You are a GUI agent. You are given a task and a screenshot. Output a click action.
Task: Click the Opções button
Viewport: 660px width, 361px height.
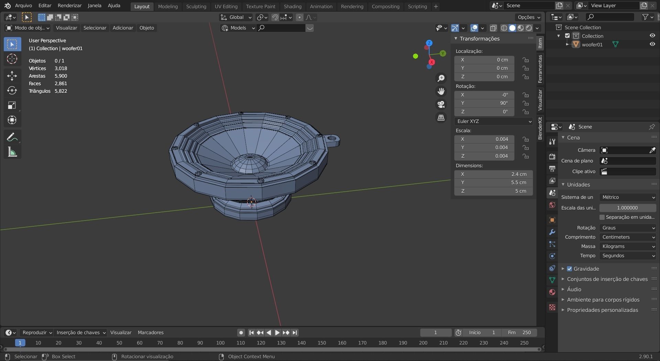528,17
